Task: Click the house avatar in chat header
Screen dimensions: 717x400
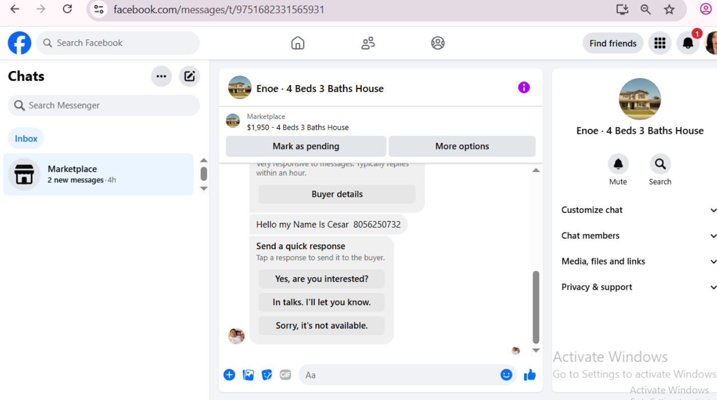Action: 240,88
